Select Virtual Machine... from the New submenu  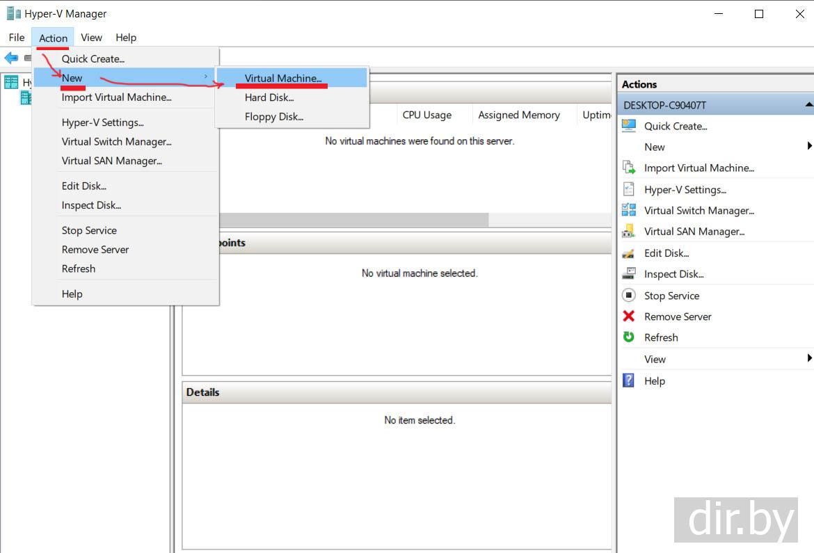coord(283,78)
